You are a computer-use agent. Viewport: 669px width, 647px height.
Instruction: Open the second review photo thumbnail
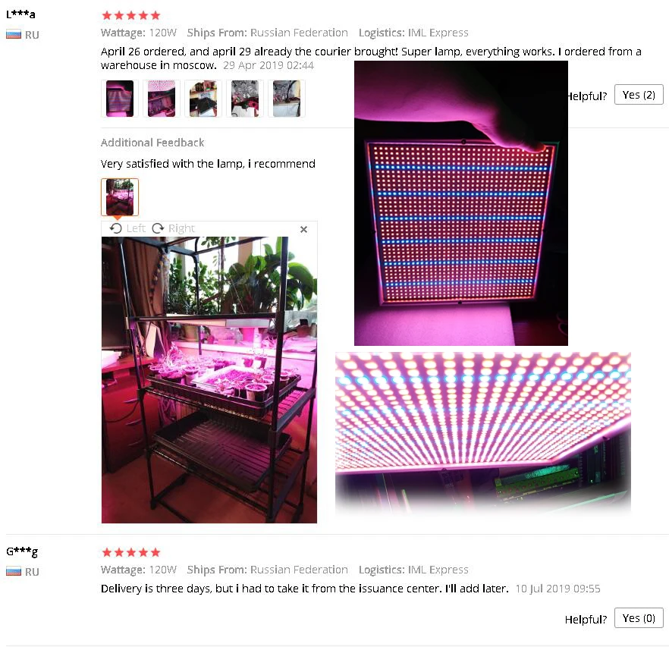coord(162,99)
